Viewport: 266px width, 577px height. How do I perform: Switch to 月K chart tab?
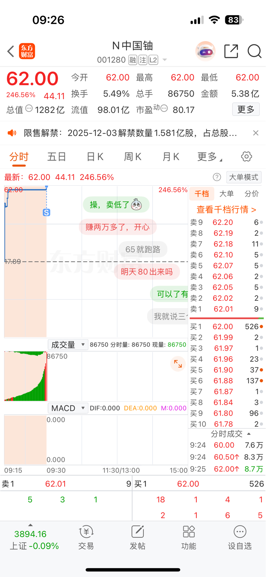pyautogui.click(x=171, y=157)
